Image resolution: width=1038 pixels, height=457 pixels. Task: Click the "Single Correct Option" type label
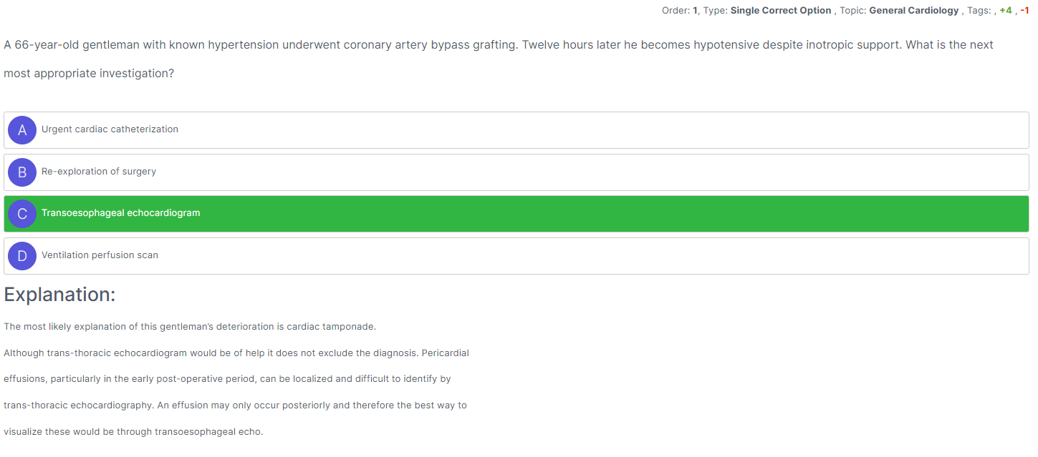point(781,11)
